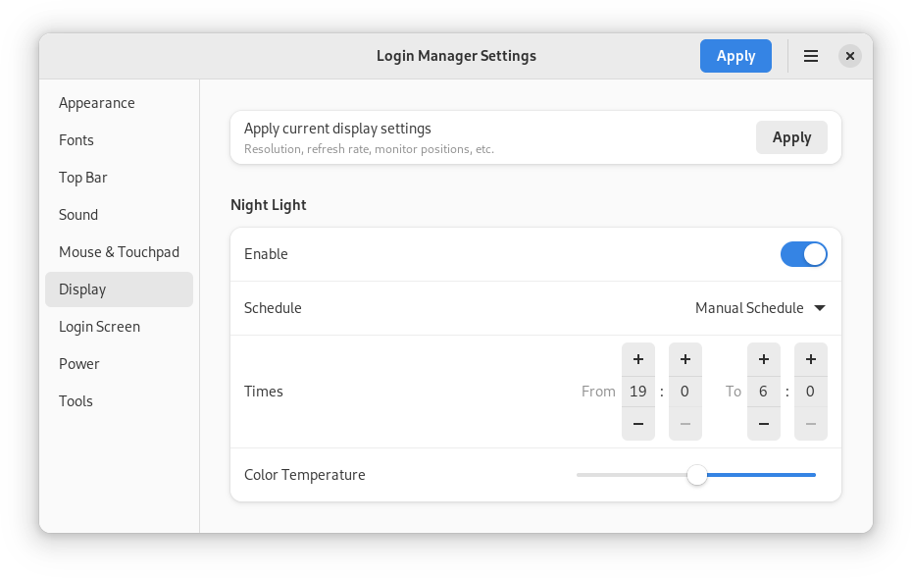The image size is (912, 578).
Task: Click the From hour field showing 19
Action: (638, 392)
